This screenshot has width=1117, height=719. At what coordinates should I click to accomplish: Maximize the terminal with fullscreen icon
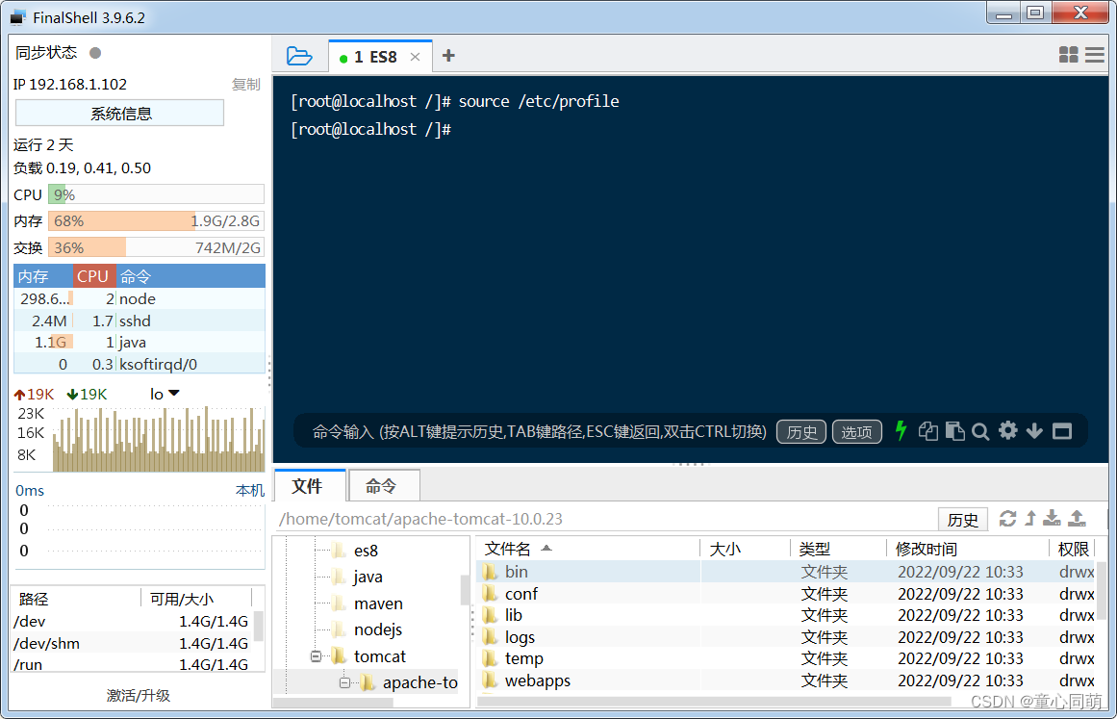tap(1062, 431)
